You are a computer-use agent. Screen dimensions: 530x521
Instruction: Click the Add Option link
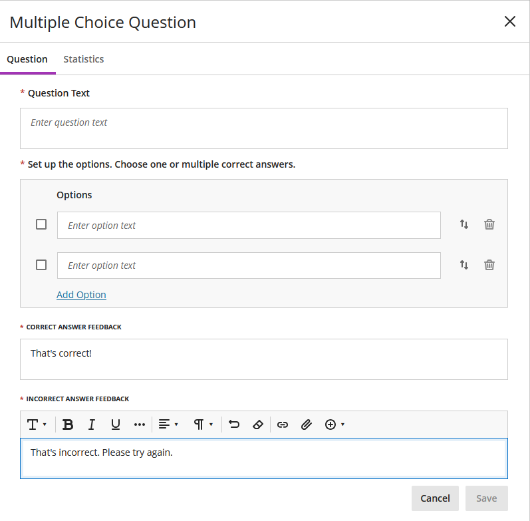click(81, 295)
